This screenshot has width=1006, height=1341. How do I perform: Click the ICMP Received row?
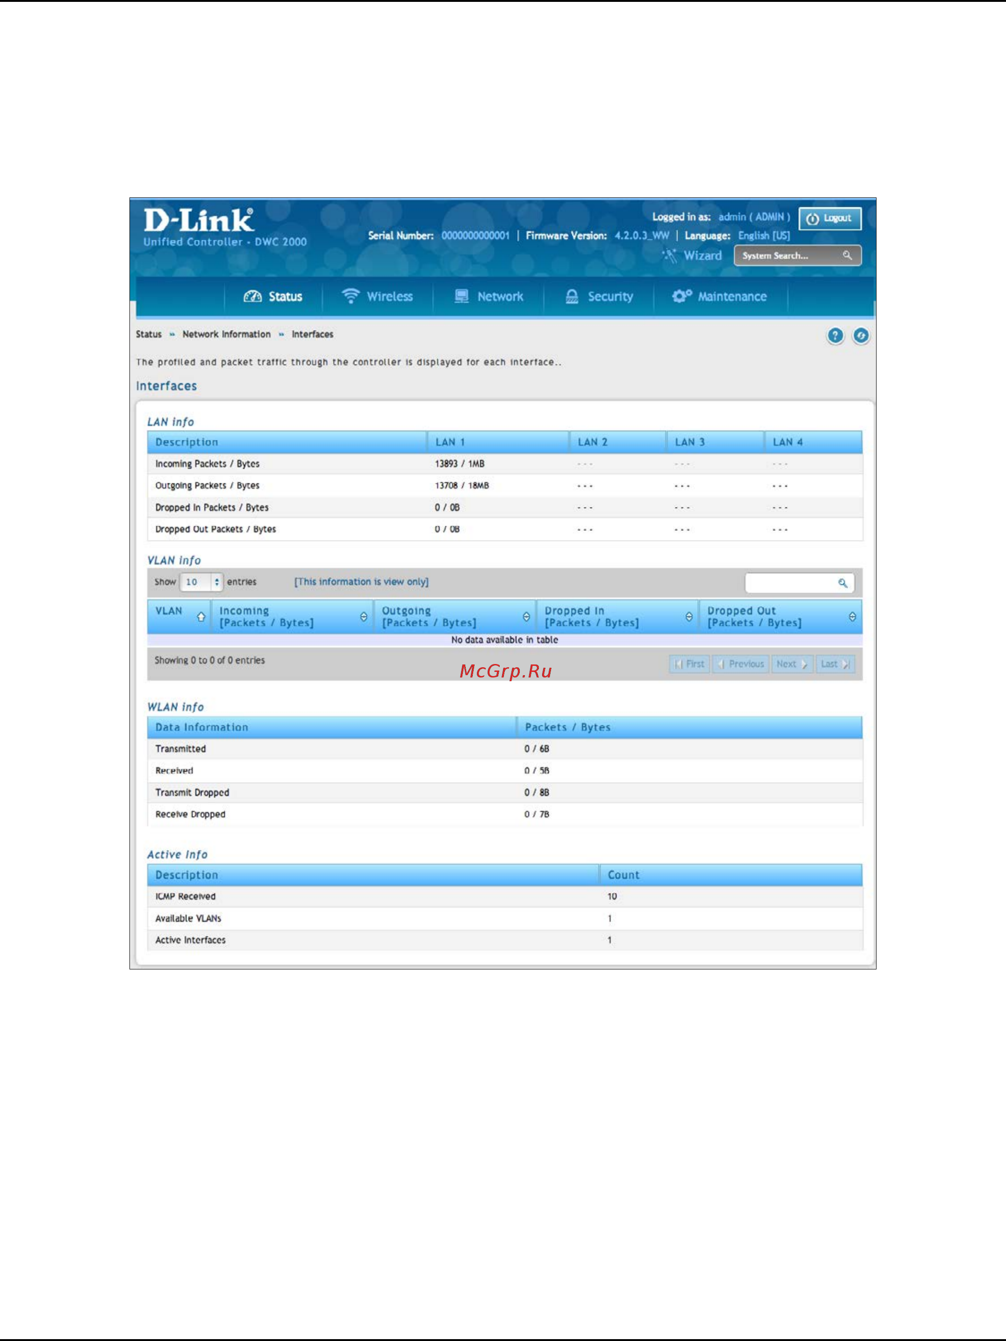tap(504, 896)
